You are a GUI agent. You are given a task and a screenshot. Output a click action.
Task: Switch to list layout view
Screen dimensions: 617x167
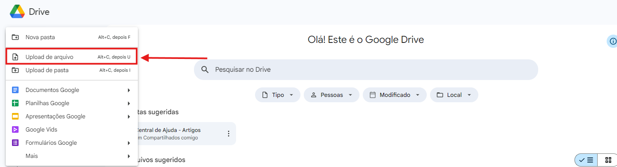click(x=586, y=160)
